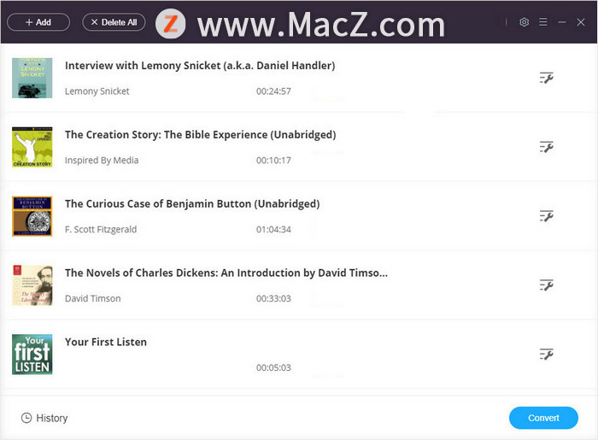This screenshot has height=440, width=598.
Task: Select The Creation Story cover thumbnail
Action: 32,147
